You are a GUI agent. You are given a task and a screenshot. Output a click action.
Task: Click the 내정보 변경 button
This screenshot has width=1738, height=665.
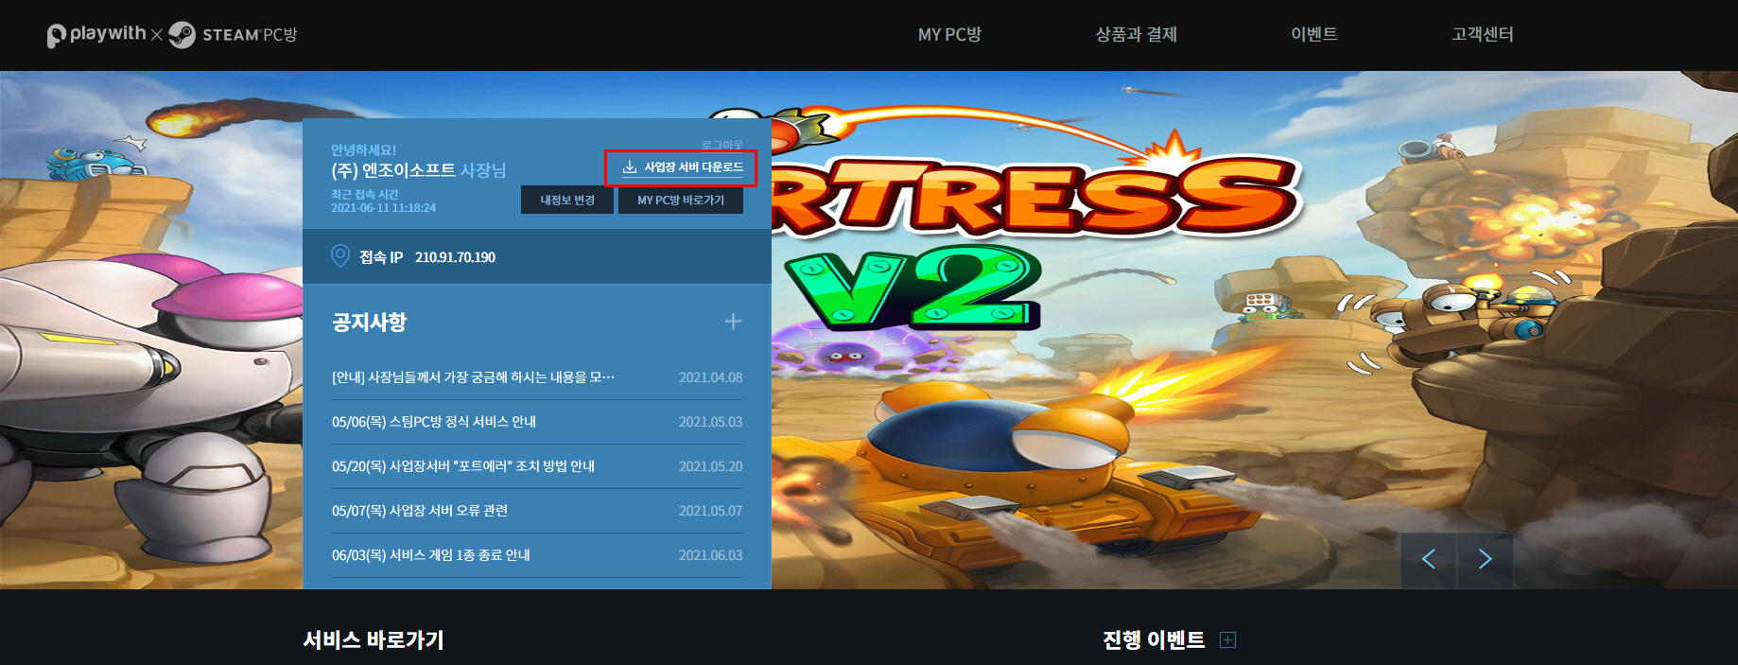tap(567, 201)
